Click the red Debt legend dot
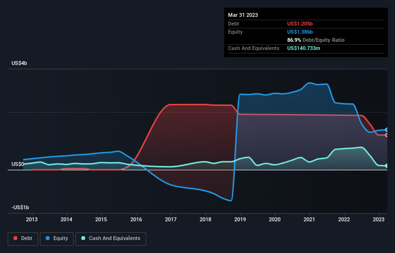The height and width of the screenshot is (253, 395). tap(15, 238)
